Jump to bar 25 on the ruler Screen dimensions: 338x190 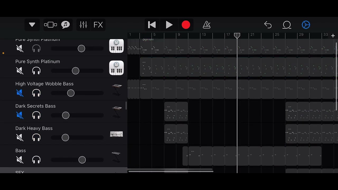click(277, 35)
